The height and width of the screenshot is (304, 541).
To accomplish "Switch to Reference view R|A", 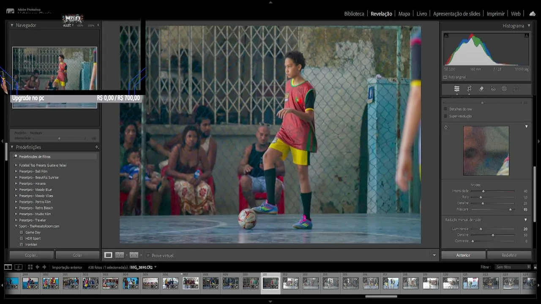I will [x=120, y=255].
